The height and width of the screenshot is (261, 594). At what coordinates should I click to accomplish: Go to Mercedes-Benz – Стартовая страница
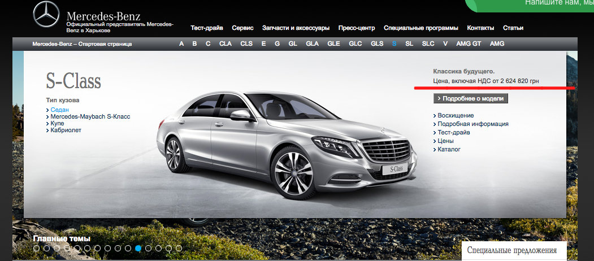click(x=82, y=44)
